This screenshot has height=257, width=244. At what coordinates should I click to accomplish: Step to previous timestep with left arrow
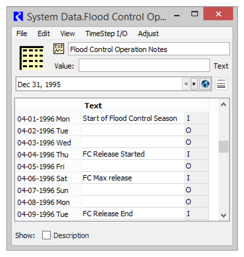pyautogui.click(x=186, y=84)
